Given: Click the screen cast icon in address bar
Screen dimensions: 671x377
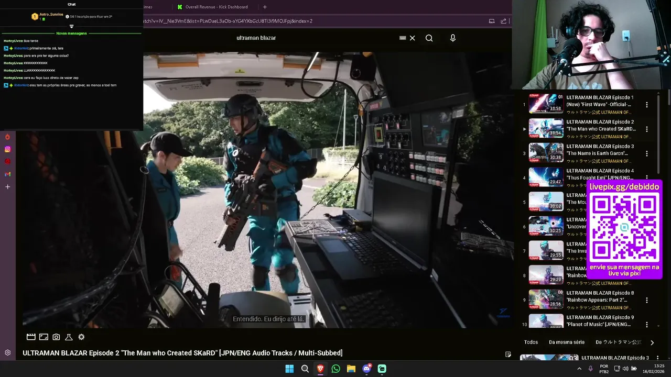Looking at the screenshot, I should [492, 21].
